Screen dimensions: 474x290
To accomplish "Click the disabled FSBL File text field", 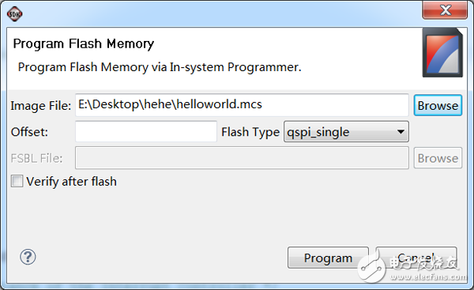I will (242, 158).
